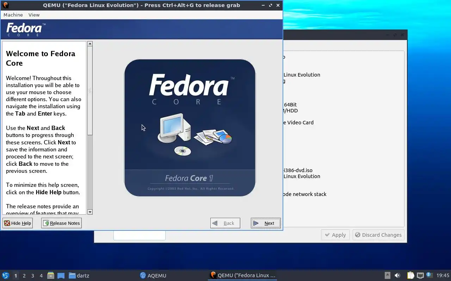
Task: Click the removable media eject tray icon
Action: point(387,275)
